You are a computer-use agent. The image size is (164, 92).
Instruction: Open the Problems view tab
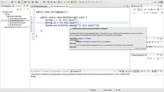(36, 72)
